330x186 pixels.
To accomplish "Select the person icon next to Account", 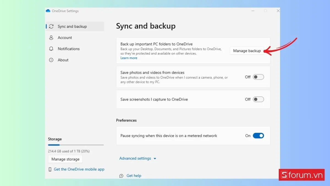I will coord(51,37).
